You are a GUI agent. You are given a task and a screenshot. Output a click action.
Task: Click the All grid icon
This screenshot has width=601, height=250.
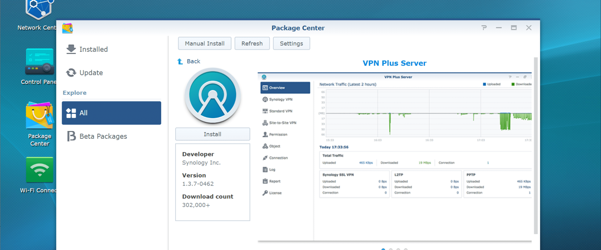71,113
